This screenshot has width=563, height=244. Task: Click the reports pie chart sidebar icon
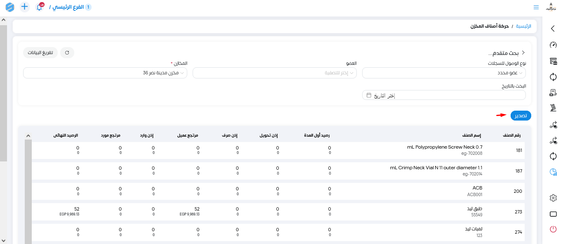click(553, 172)
